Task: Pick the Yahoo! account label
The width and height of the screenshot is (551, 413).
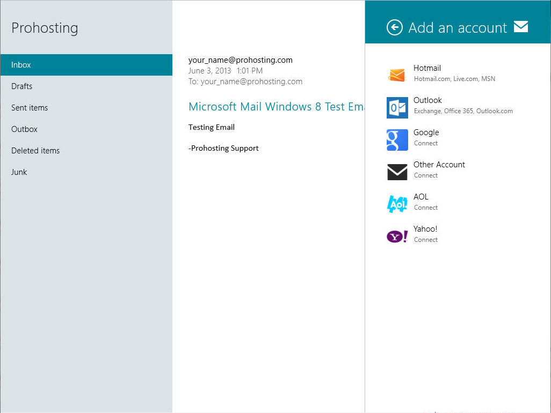Action: 425,229
